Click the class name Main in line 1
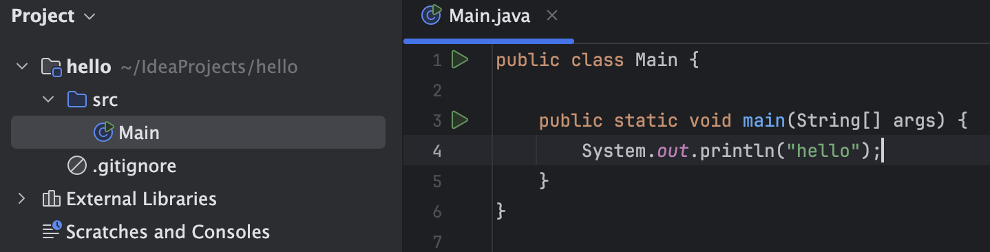The height and width of the screenshot is (252, 990). [x=657, y=60]
